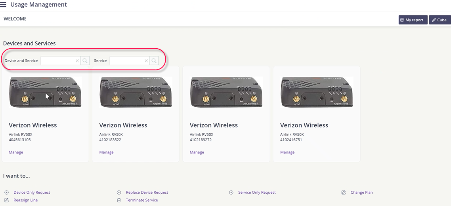
Task: Manage the device numbered 4045613105
Action: (16, 152)
